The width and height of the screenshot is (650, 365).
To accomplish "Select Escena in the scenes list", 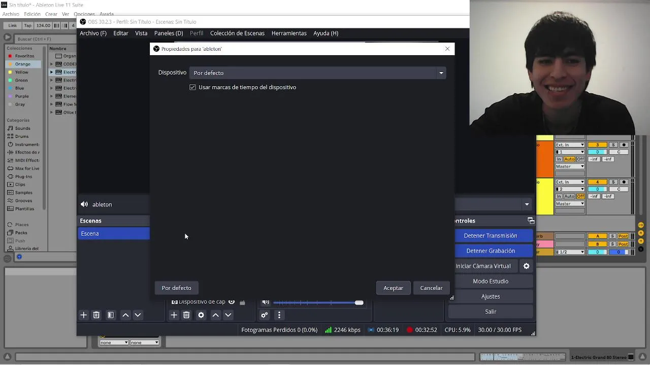I will tap(114, 234).
